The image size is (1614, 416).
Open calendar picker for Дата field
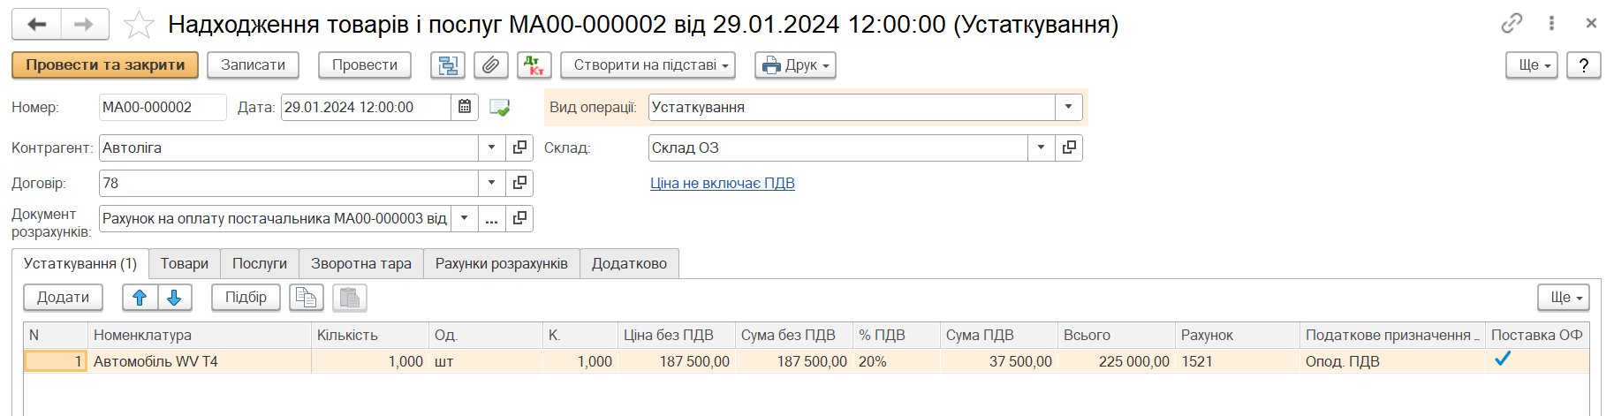(465, 108)
